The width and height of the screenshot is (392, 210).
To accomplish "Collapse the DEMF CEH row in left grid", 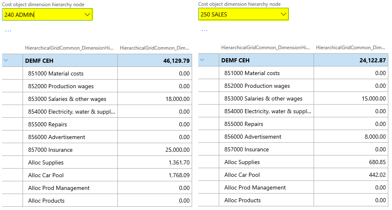I will coord(6,61).
